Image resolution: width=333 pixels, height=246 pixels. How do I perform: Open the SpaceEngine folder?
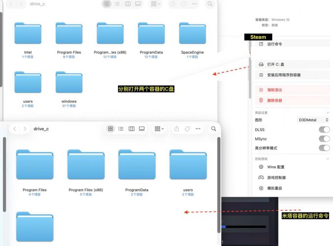coord(192,33)
